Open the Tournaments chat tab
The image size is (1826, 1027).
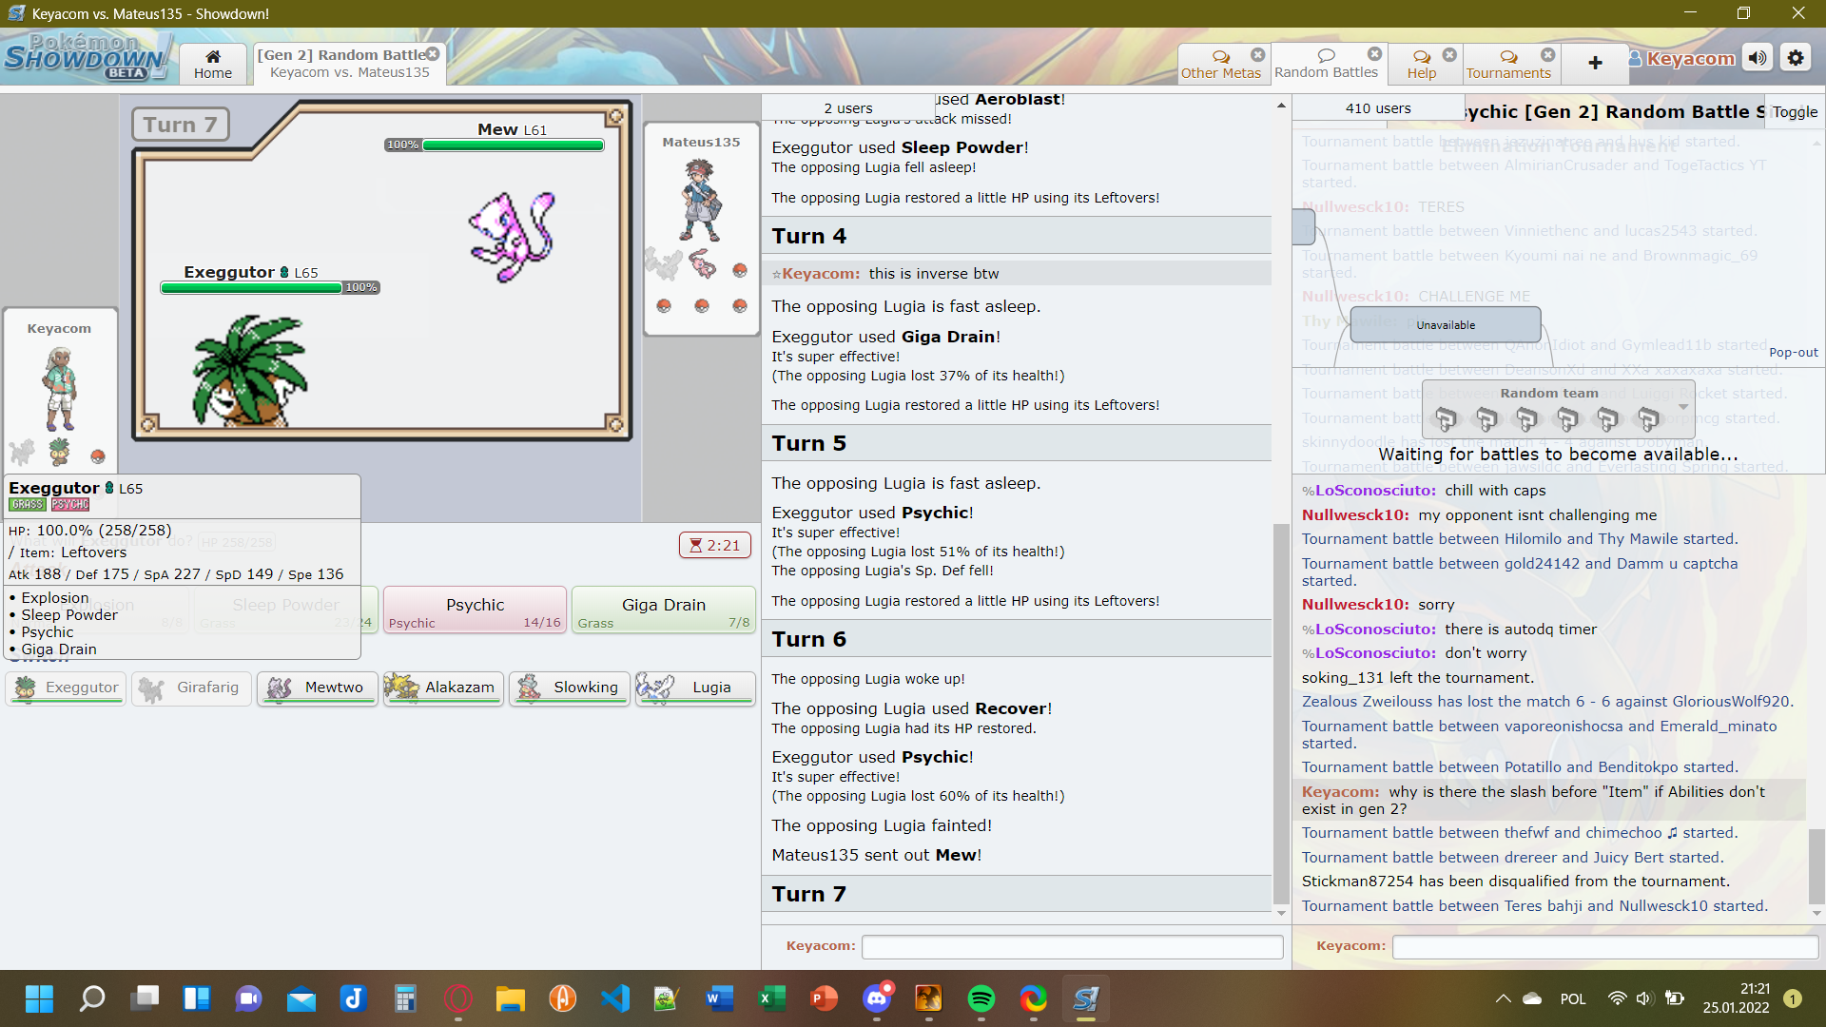tap(1508, 64)
